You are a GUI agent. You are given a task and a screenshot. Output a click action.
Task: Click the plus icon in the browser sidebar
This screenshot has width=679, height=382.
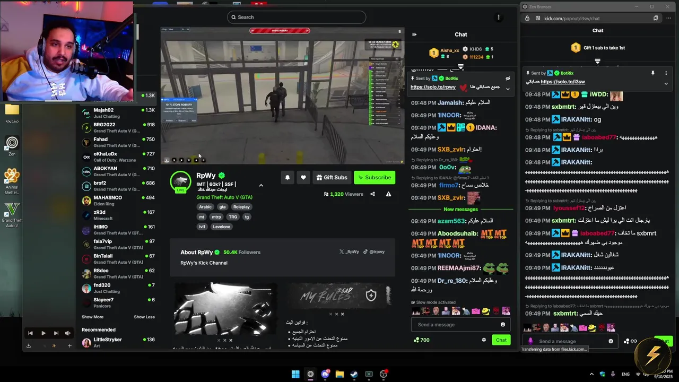pyautogui.click(x=69, y=346)
